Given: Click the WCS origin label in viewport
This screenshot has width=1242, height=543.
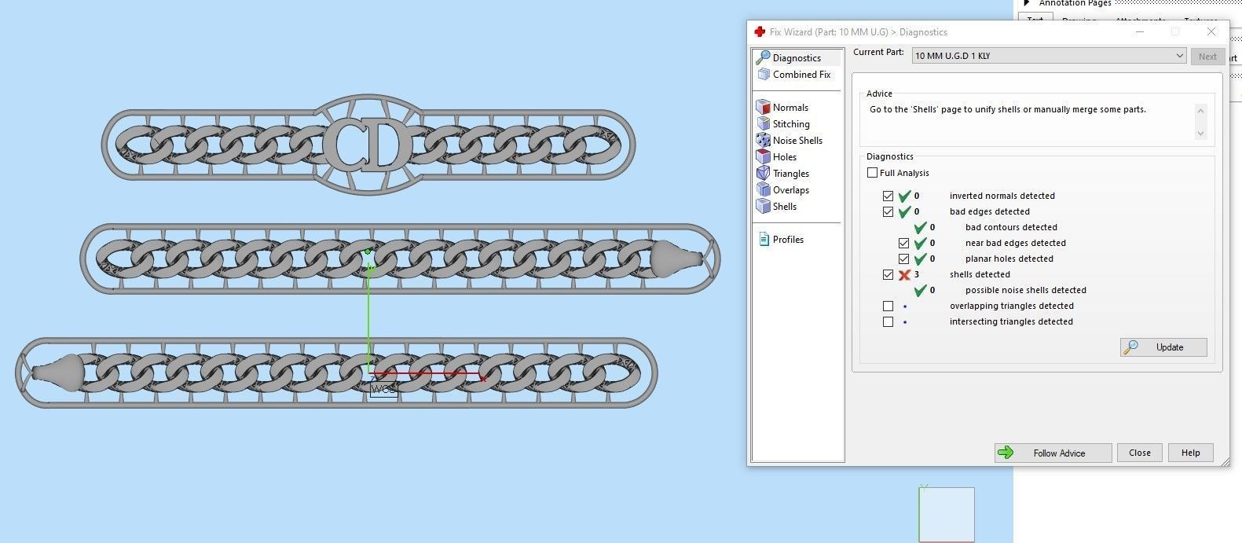Looking at the screenshot, I should (383, 389).
